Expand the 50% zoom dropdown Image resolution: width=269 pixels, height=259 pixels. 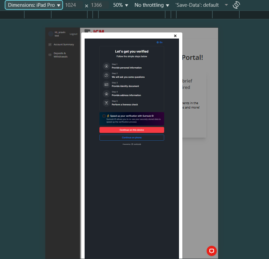(x=121, y=5)
